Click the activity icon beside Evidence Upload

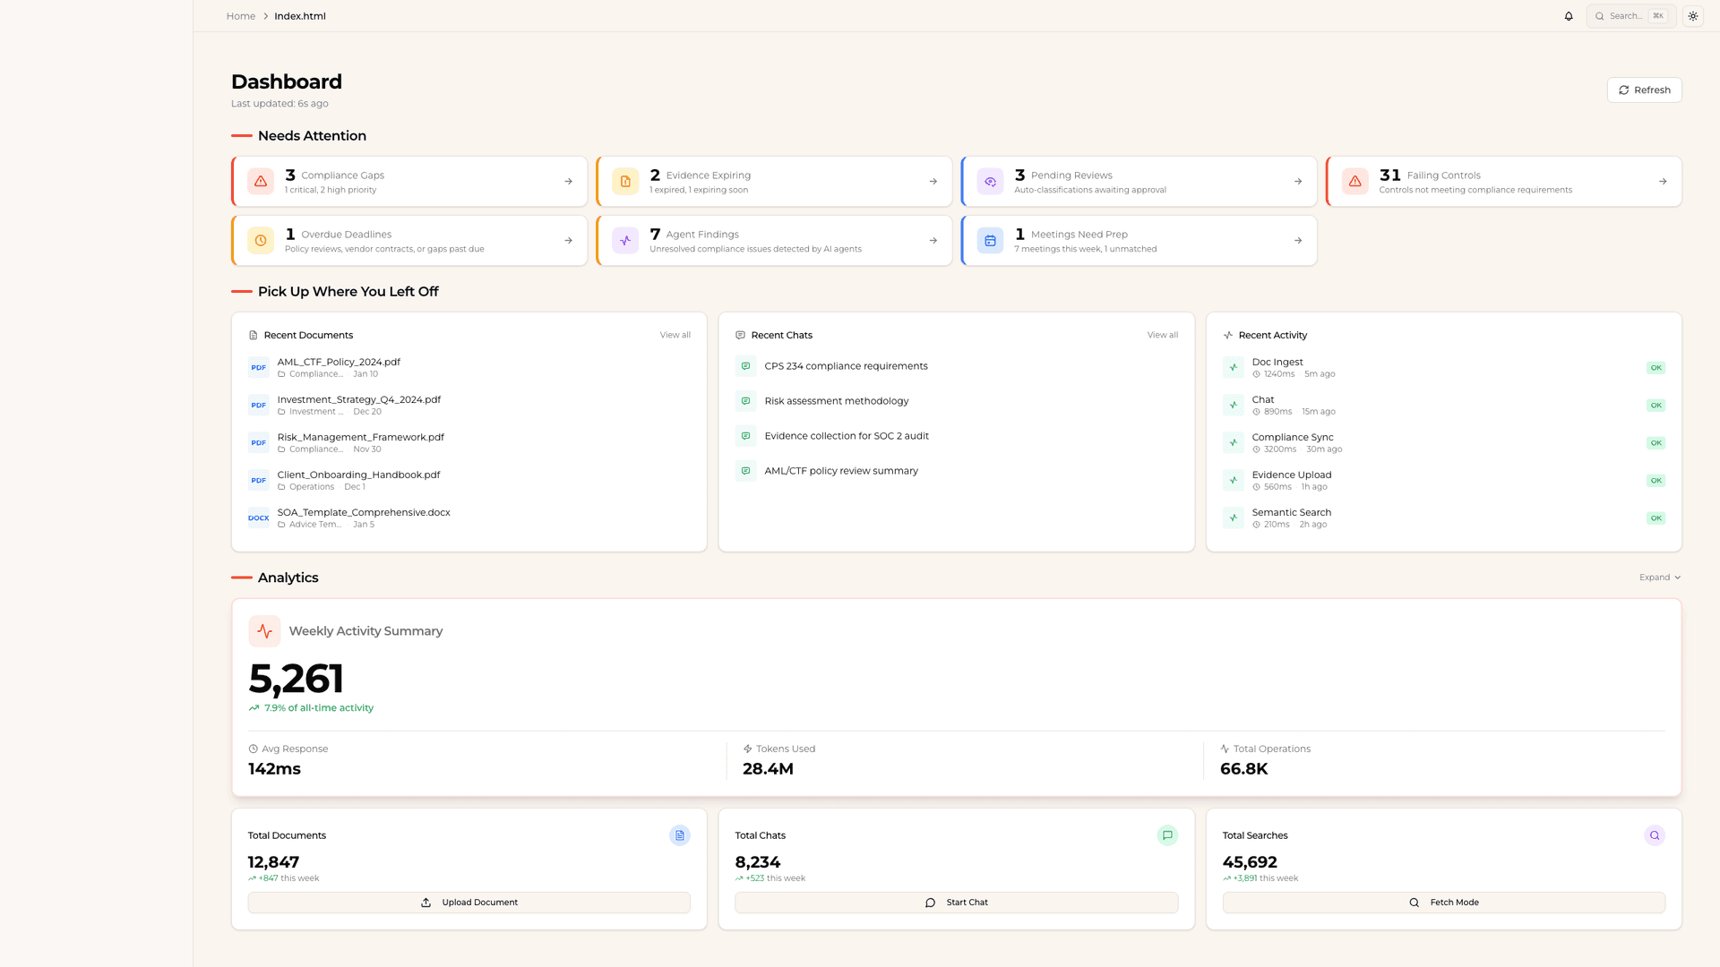point(1233,480)
